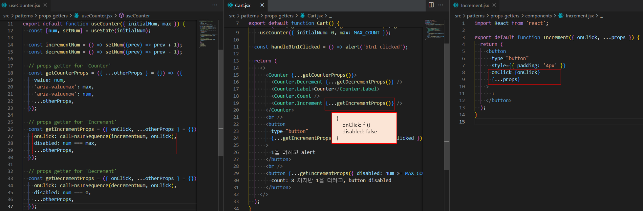This screenshot has width=643, height=211.
Task: Click 'decrementNum' declaration on line 15
Action: point(63,52)
